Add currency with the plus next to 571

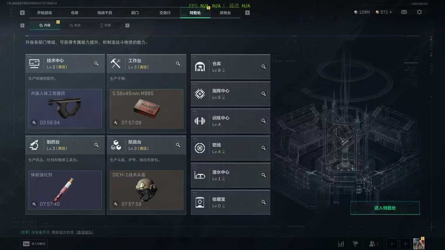pos(391,12)
